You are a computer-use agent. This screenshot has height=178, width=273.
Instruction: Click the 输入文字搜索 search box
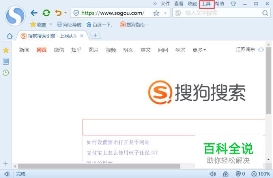(x=221, y=13)
